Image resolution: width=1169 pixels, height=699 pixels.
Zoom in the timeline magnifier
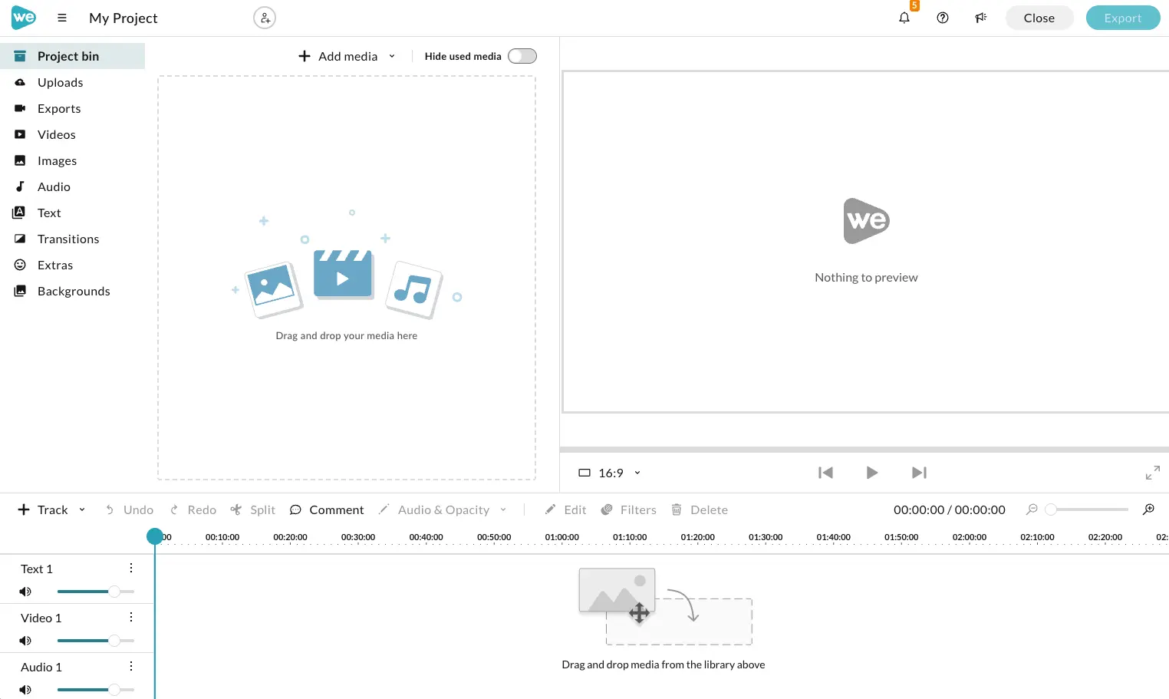[1148, 509]
